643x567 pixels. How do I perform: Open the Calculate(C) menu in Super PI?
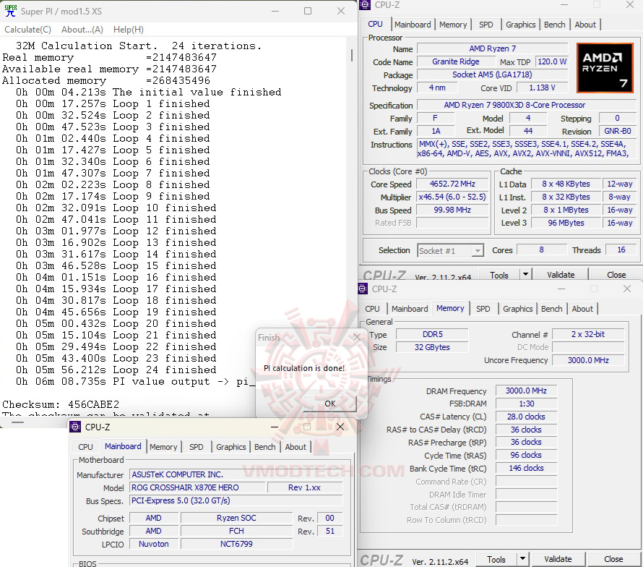[28, 30]
